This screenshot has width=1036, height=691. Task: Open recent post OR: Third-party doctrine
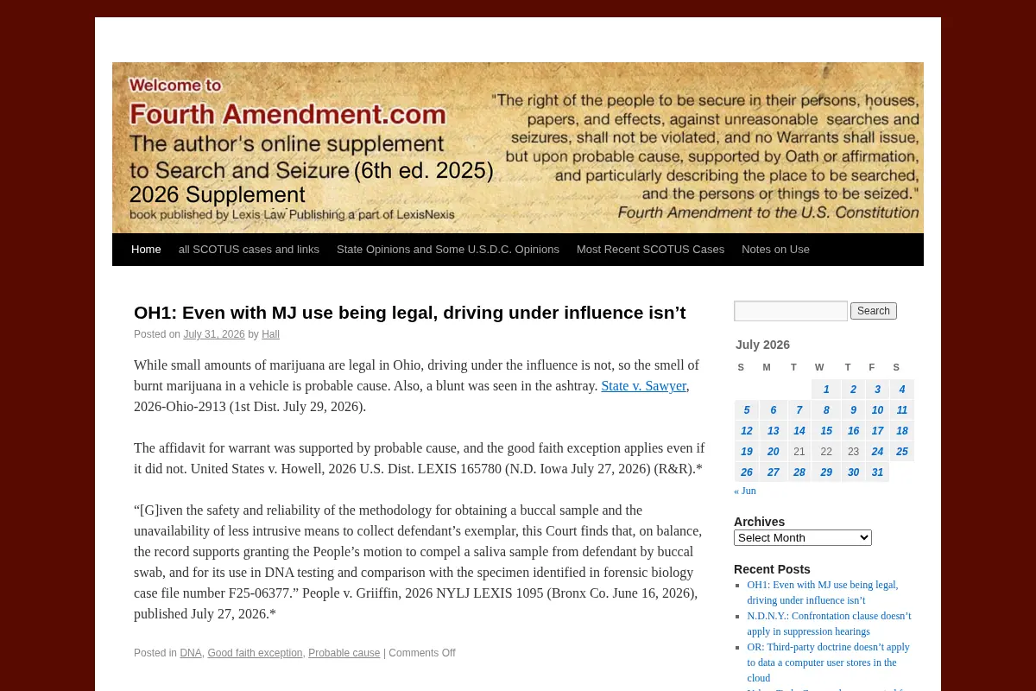coord(828,662)
